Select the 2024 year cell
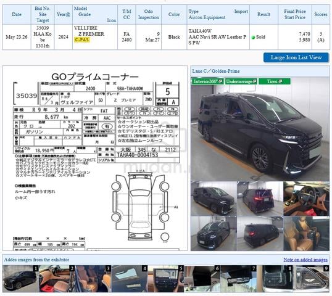332x296 pixels. [64, 37]
